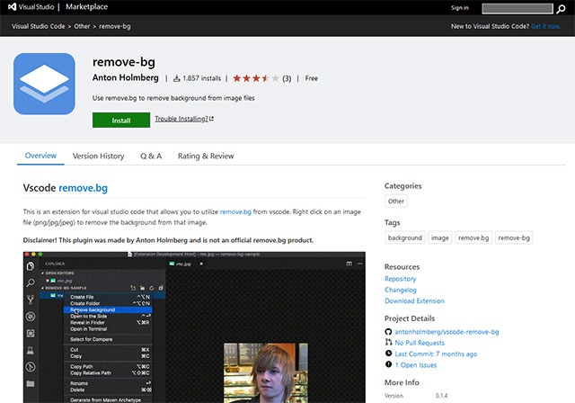Click refresh explorer icon in demo
This screenshot has height=403, width=575.
152,288
